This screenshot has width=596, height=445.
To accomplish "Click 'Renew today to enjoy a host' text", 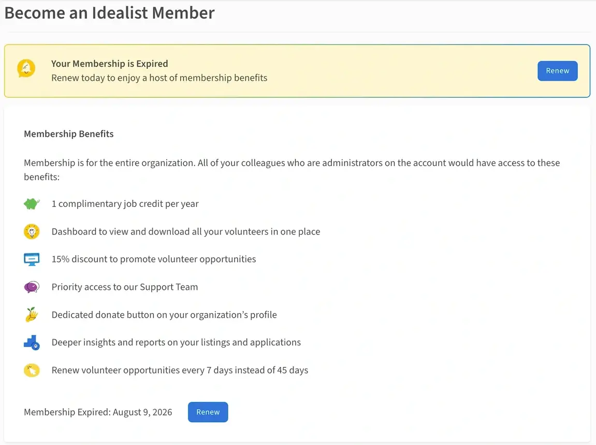I will (x=159, y=78).
